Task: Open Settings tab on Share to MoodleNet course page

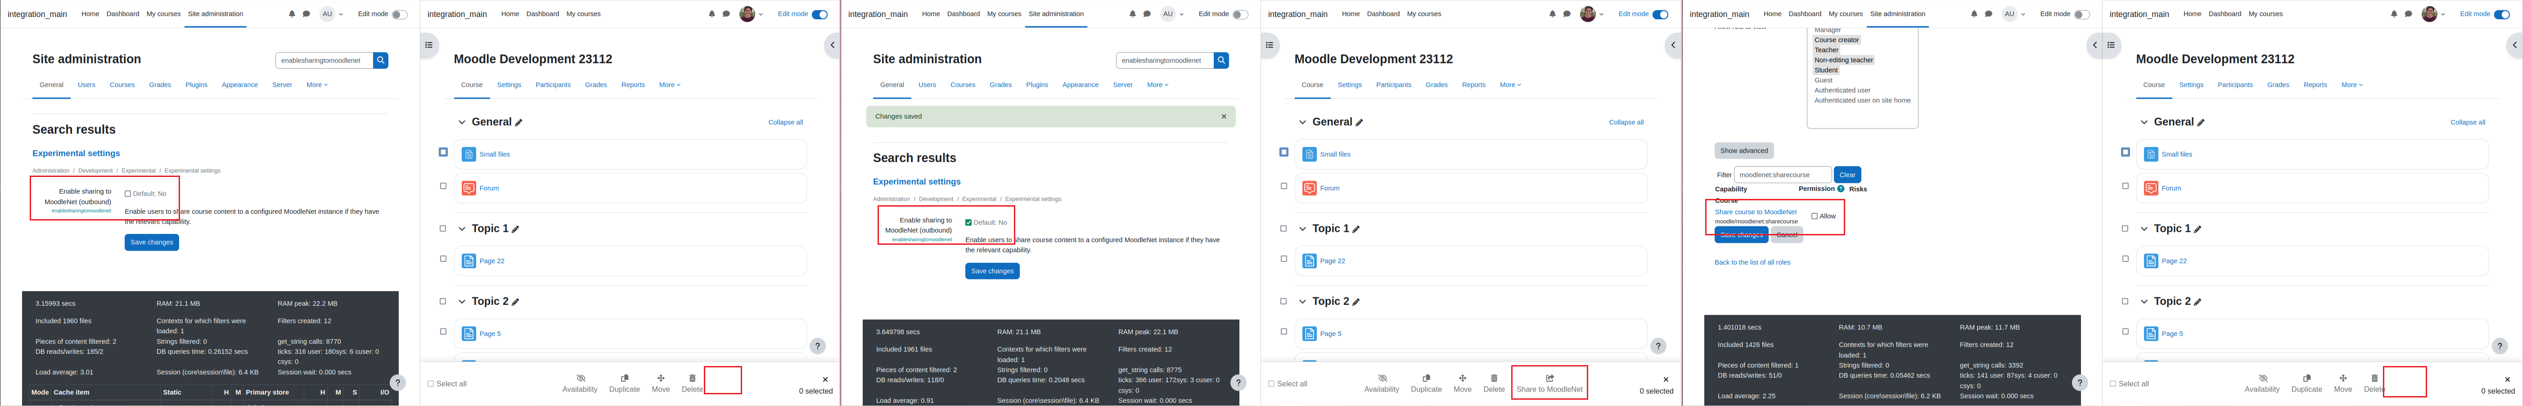Action: [x=1350, y=85]
